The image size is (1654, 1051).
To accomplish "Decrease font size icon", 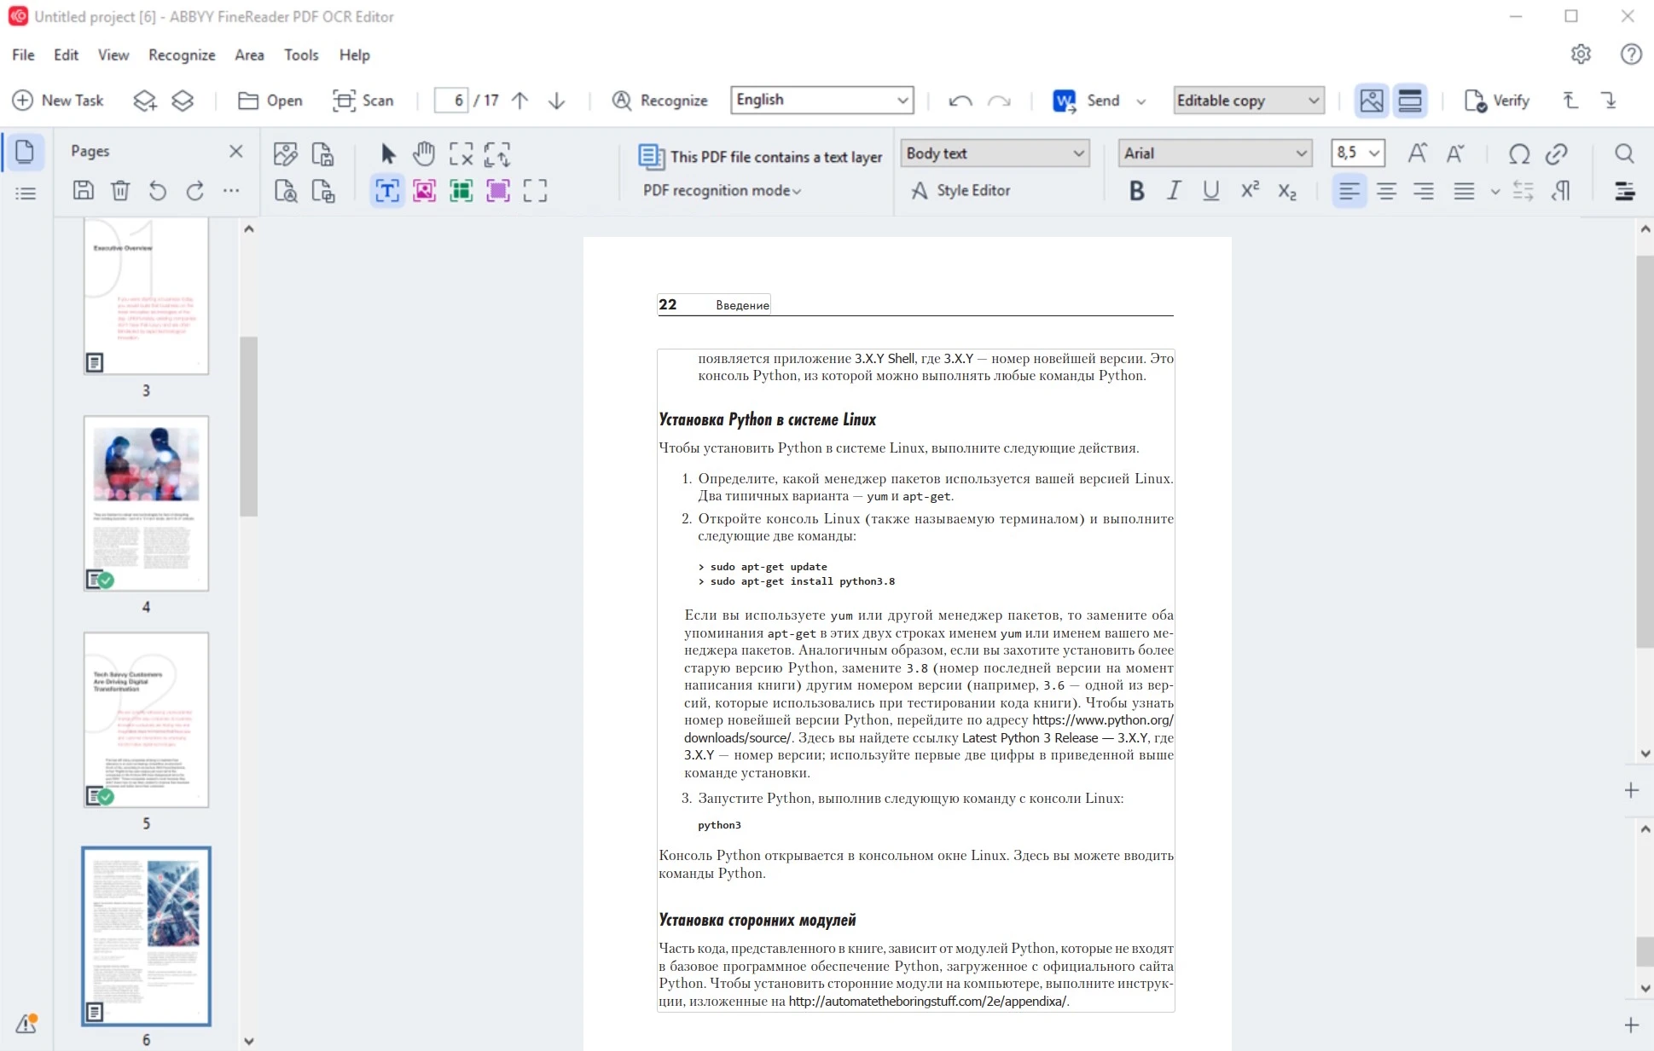I will pos(1455,153).
